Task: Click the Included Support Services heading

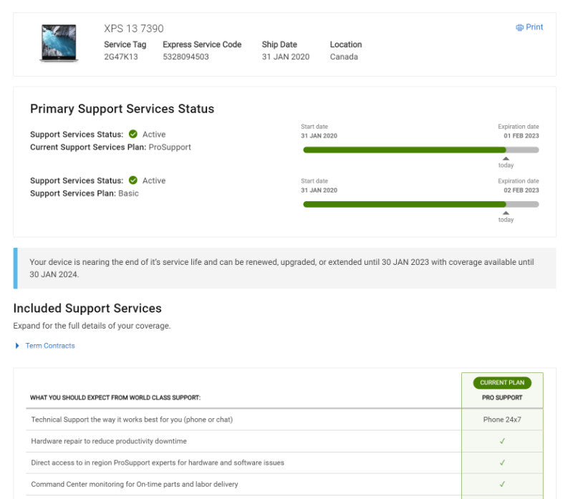Action: point(87,309)
